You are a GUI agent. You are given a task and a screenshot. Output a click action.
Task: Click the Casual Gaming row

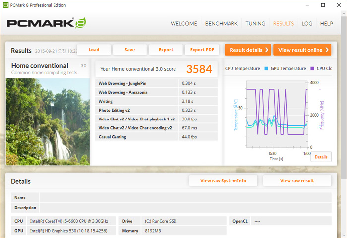tap(157, 137)
